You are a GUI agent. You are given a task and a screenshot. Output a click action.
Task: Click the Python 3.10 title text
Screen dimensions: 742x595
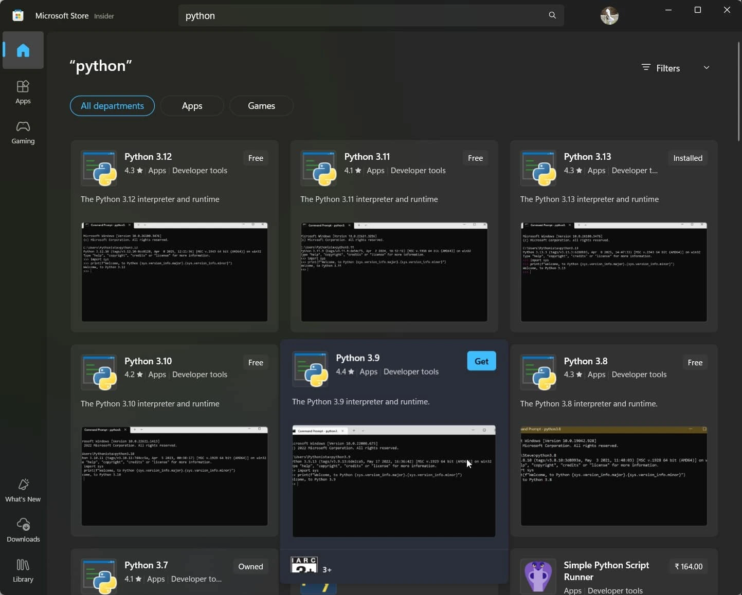point(148,361)
